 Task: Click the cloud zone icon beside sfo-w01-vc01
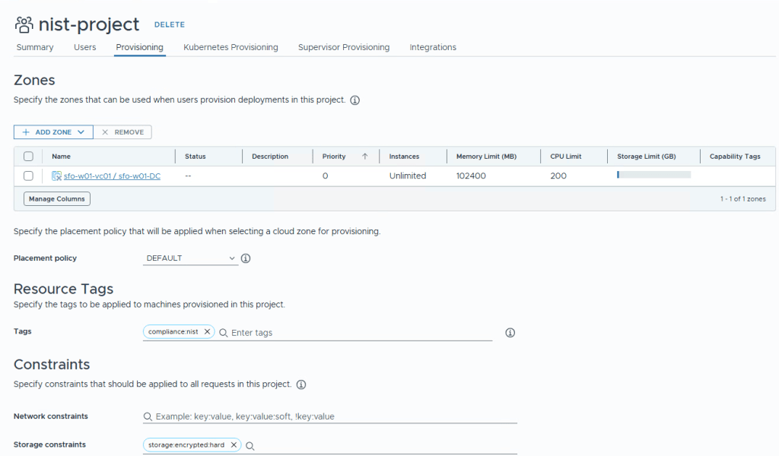click(56, 176)
